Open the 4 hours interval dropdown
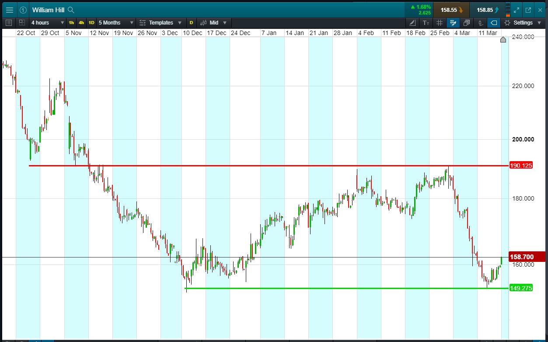This screenshot has height=342, width=548. coord(47,23)
